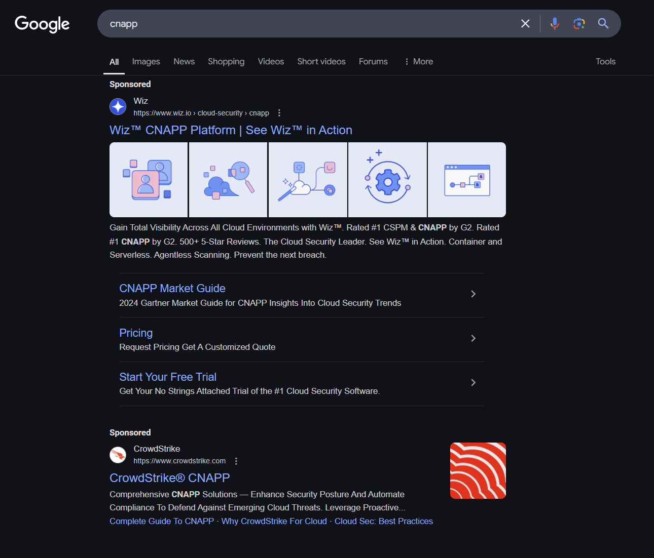The width and height of the screenshot is (654, 558).
Task: Click chevron on Start Your Free Trial row
Action: pyautogui.click(x=473, y=382)
